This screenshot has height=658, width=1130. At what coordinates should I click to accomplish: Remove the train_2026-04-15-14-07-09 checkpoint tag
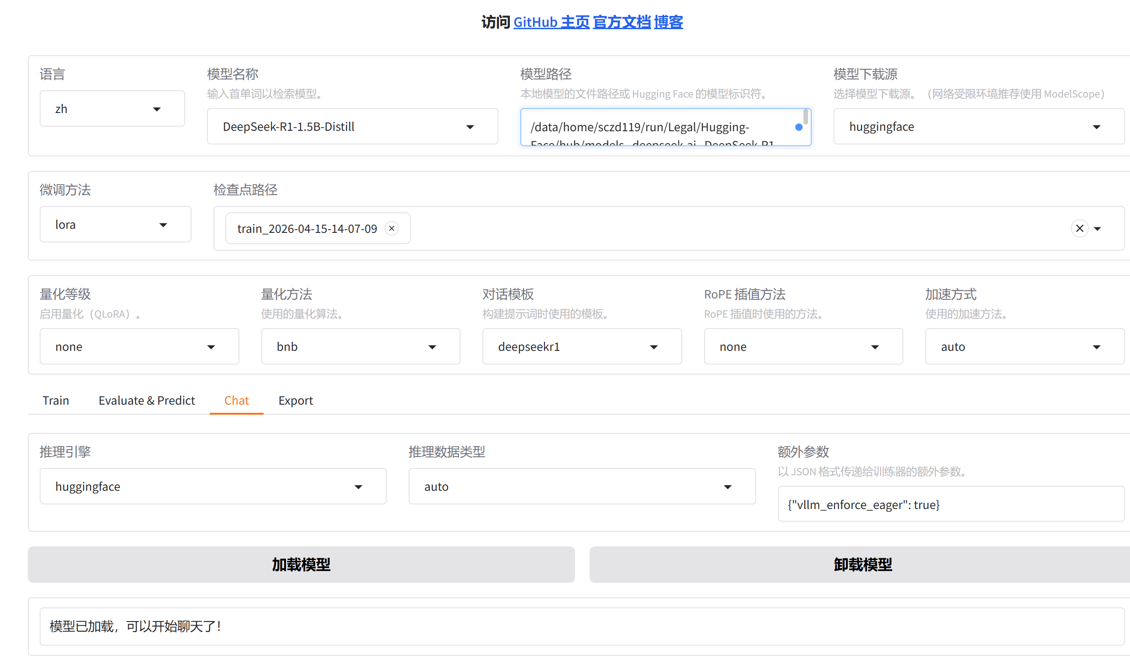[x=391, y=228]
